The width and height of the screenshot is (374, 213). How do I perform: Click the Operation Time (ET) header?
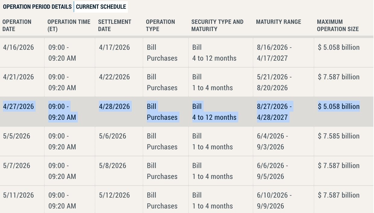point(69,25)
